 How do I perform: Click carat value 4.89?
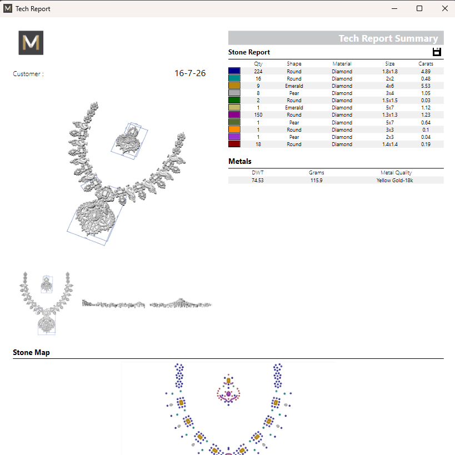pyautogui.click(x=426, y=71)
